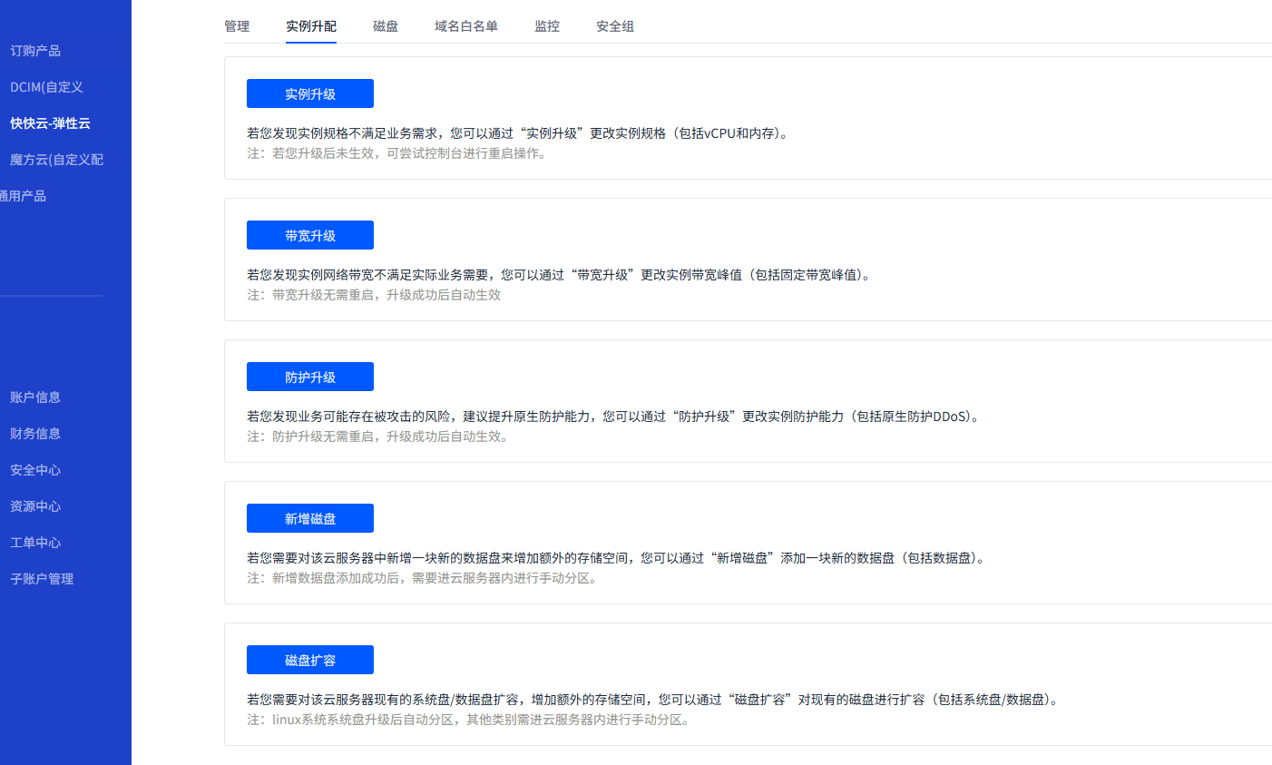Open 工单中心 in the sidebar
The image size is (1272, 765).
pos(35,543)
